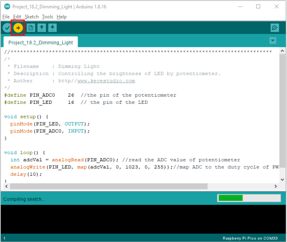This screenshot has height=242, width=287.
Task: Click the Arduino logo in the title bar
Action: (x=7, y=7)
